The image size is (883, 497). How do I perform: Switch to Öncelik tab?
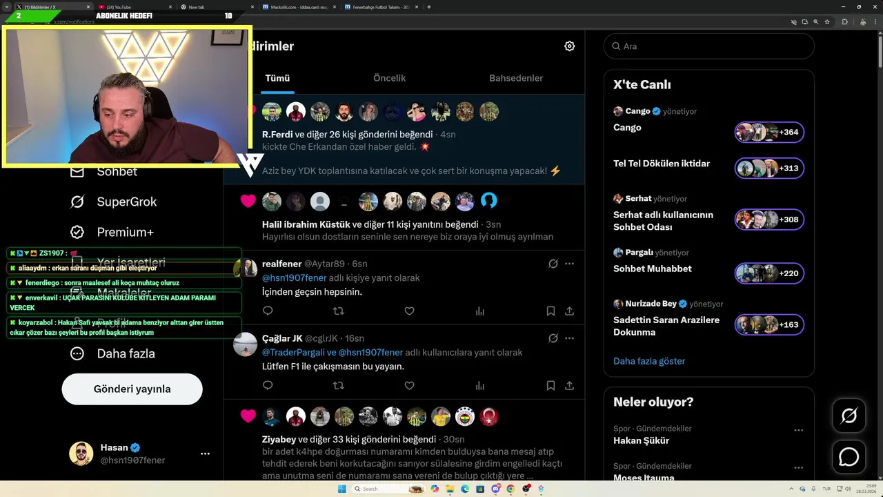[x=389, y=79]
